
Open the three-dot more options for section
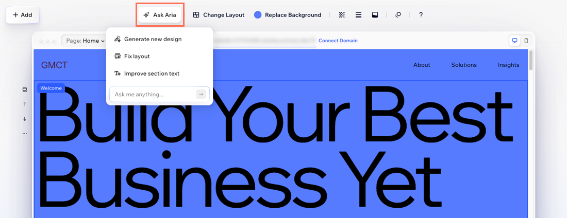click(24, 134)
